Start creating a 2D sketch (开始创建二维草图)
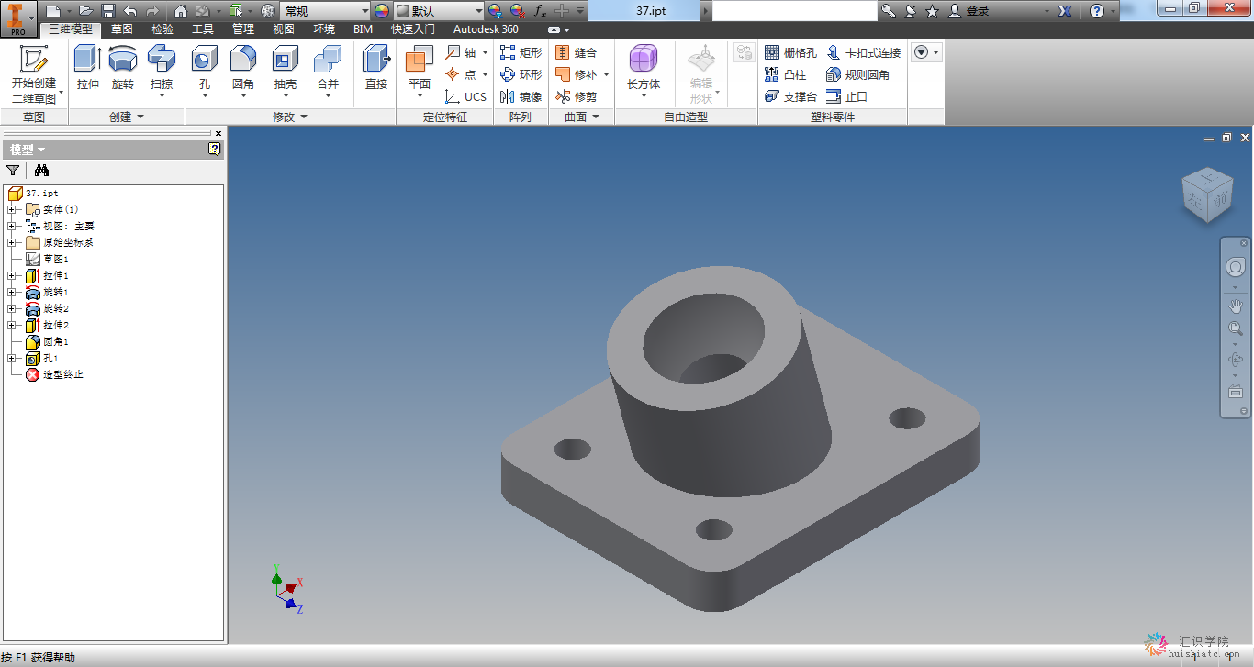1254x667 pixels. click(34, 73)
